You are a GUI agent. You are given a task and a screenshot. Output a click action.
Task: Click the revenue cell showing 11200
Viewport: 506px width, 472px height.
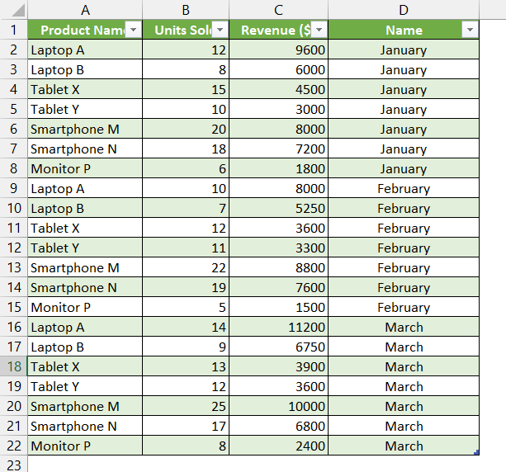[x=278, y=327]
